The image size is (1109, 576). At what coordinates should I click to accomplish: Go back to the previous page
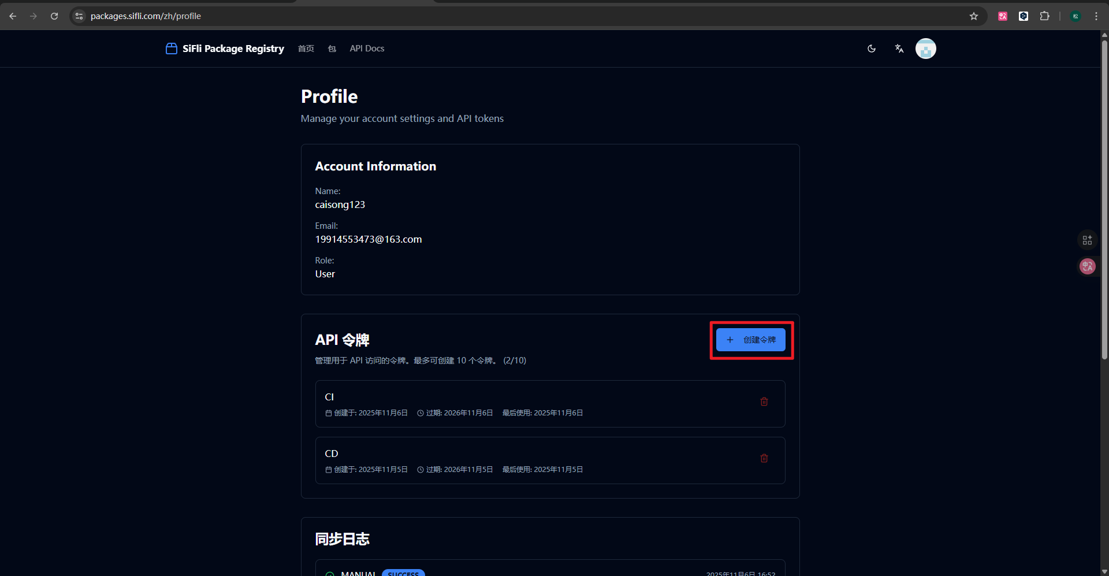pyautogui.click(x=13, y=16)
